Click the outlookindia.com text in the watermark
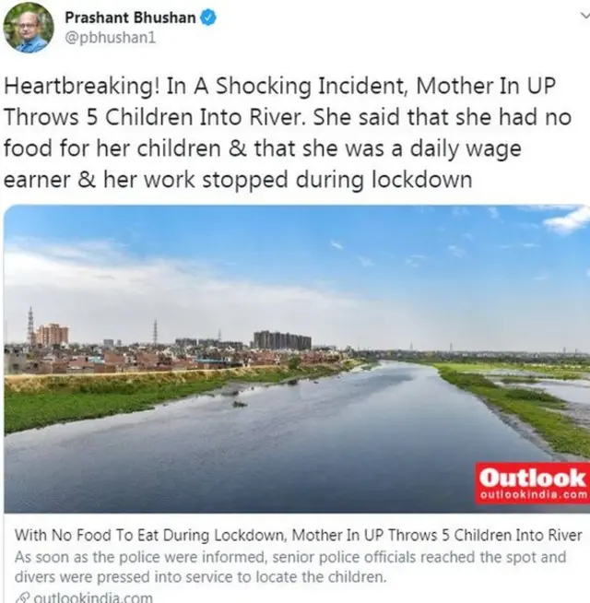 pos(534,494)
